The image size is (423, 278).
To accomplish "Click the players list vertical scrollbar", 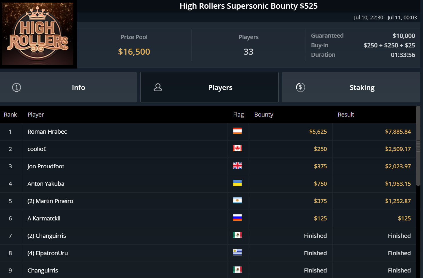I will pos(418,146).
